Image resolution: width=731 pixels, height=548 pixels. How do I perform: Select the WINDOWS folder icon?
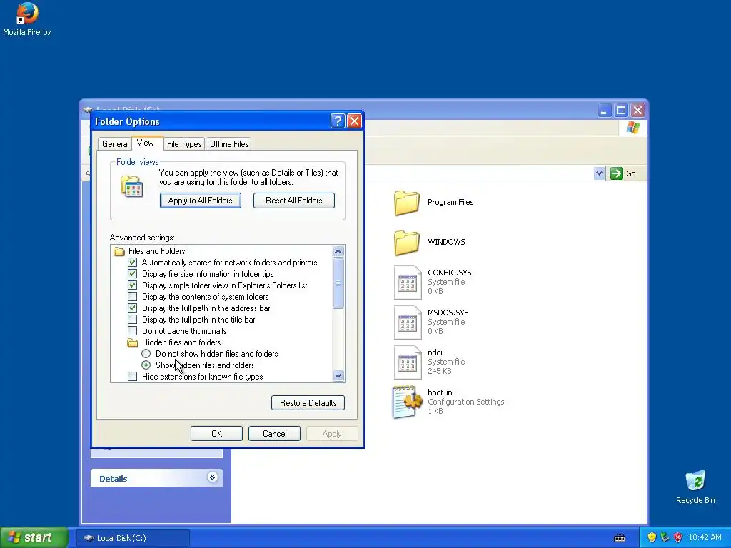(406, 243)
